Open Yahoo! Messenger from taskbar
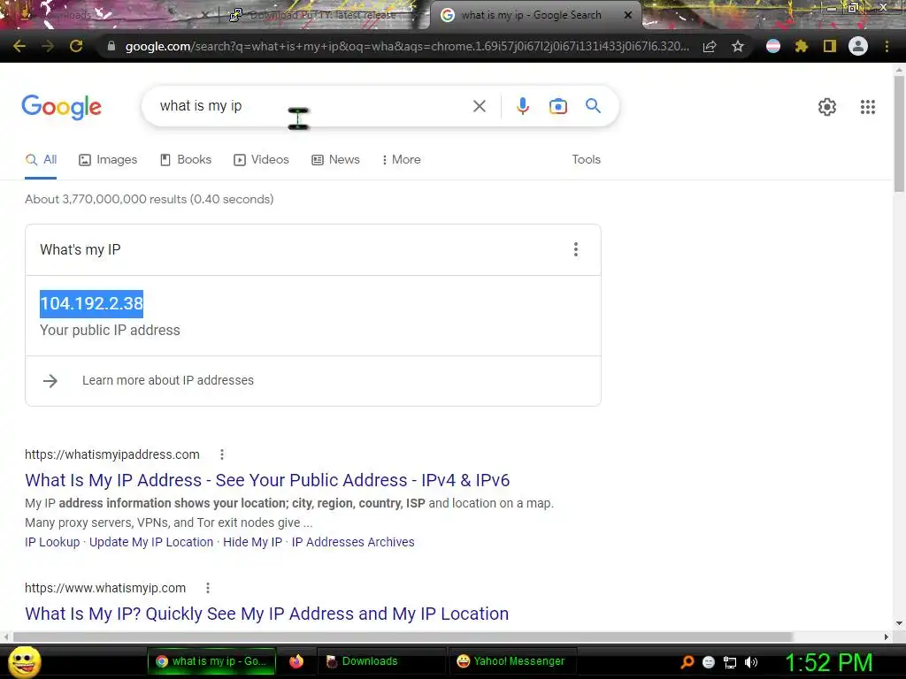Image resolution: width=906 pixels, height=679 pixels. (x=511, y=661)
